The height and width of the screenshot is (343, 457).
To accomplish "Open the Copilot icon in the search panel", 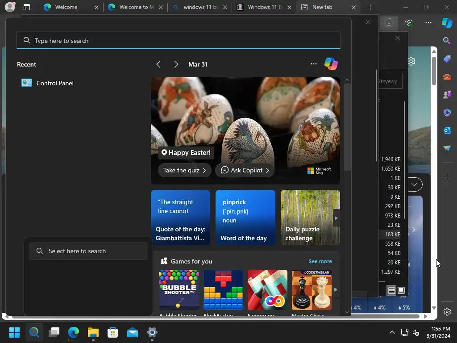I will [331, 63].
